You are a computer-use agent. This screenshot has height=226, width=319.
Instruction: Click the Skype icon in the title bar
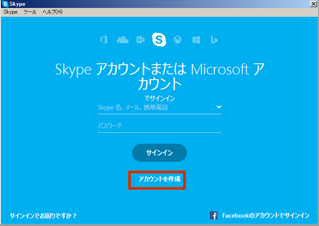[5, 4]
